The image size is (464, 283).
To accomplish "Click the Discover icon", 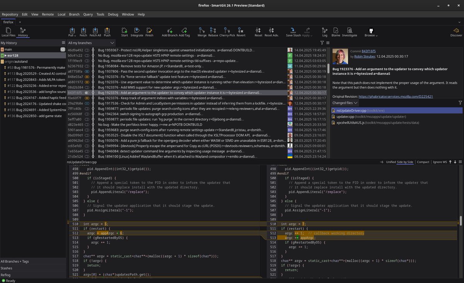I will [456, 32].
